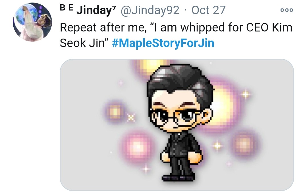Click the "B E" prefix before Jinday
Viewport: 307px width, 194px height.
(67, 8)
